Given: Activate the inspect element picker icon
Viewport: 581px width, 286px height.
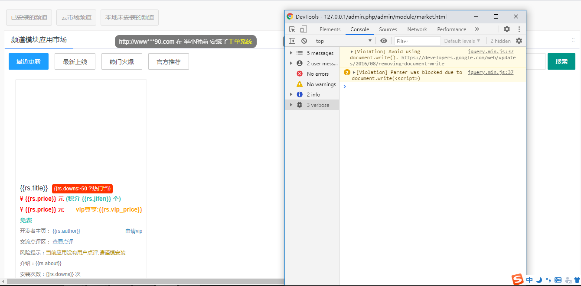Looking at the screenshot, I should [292, 29].
